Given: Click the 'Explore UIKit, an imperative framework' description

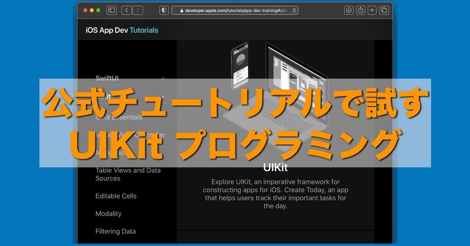Looking at the screenshot, I should tap(276, 194).
